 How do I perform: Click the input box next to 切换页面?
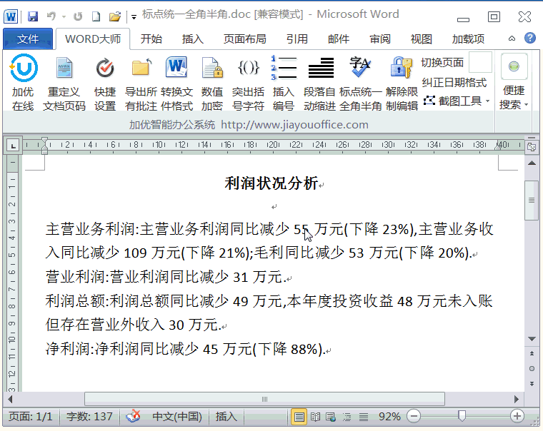point(480,62)
